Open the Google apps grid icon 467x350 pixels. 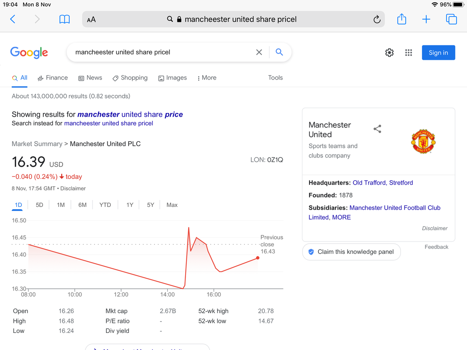point(408,52)
